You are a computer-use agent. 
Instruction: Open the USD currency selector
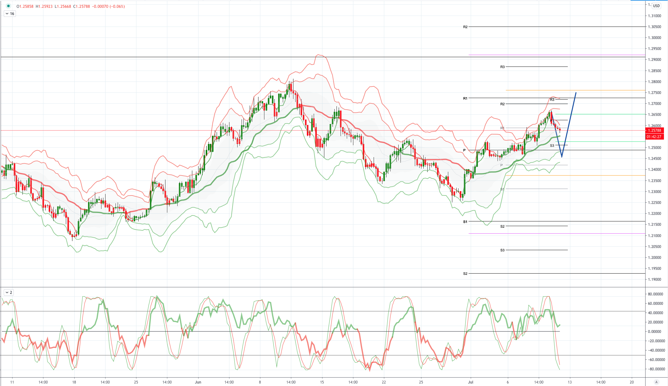coord(656,6)
